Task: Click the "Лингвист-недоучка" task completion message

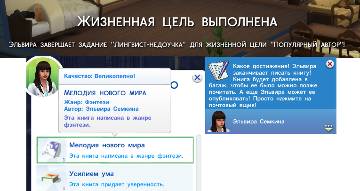Action: pos(177,45)
